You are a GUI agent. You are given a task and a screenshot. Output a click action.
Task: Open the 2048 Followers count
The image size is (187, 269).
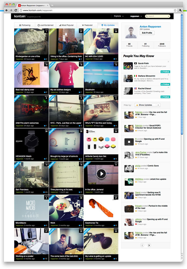[x=162, y=45]
